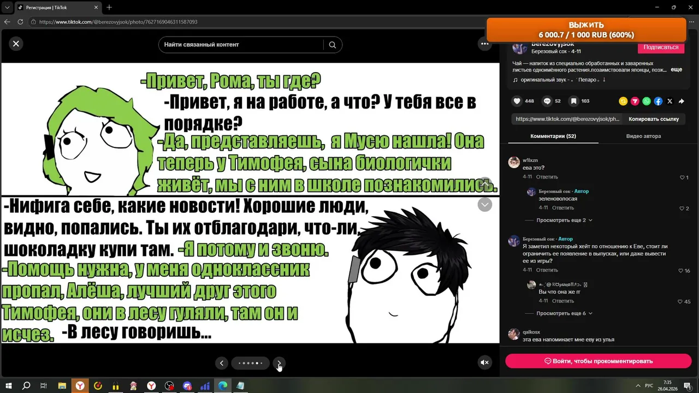Open the w1lxzn commenter profile name

(x=530, y=160)
